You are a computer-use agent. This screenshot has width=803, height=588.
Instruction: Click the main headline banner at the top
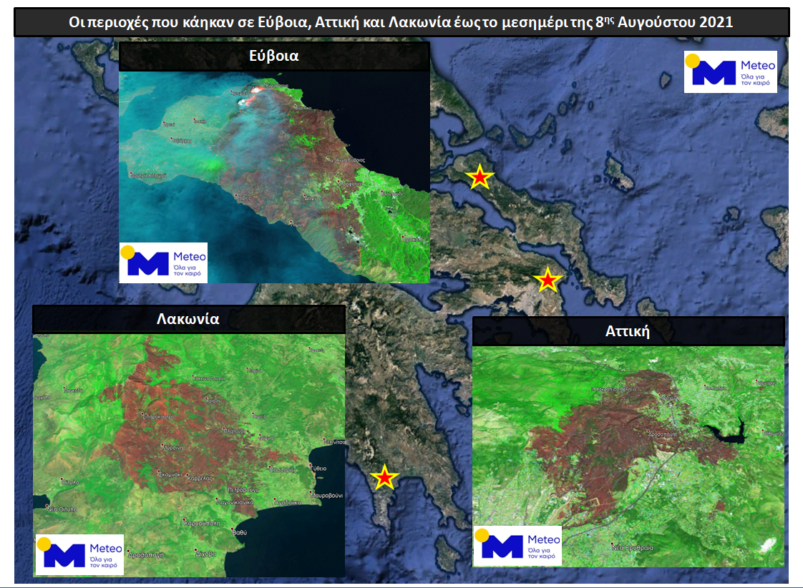(x=401, y=22)
